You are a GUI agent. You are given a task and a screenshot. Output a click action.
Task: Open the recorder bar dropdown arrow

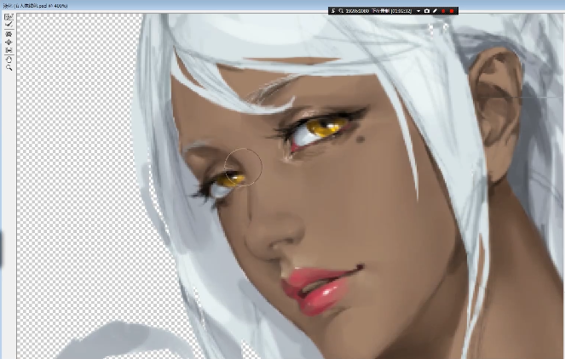click(x=418, y=11)
